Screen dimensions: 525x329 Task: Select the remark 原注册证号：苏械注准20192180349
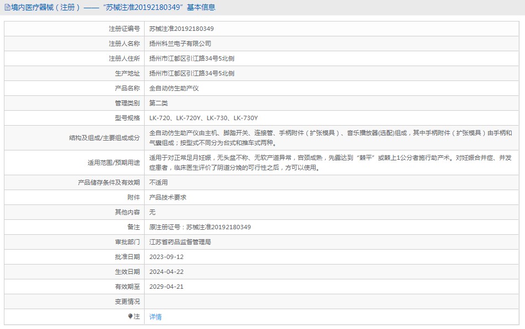(x=200, y=227)
